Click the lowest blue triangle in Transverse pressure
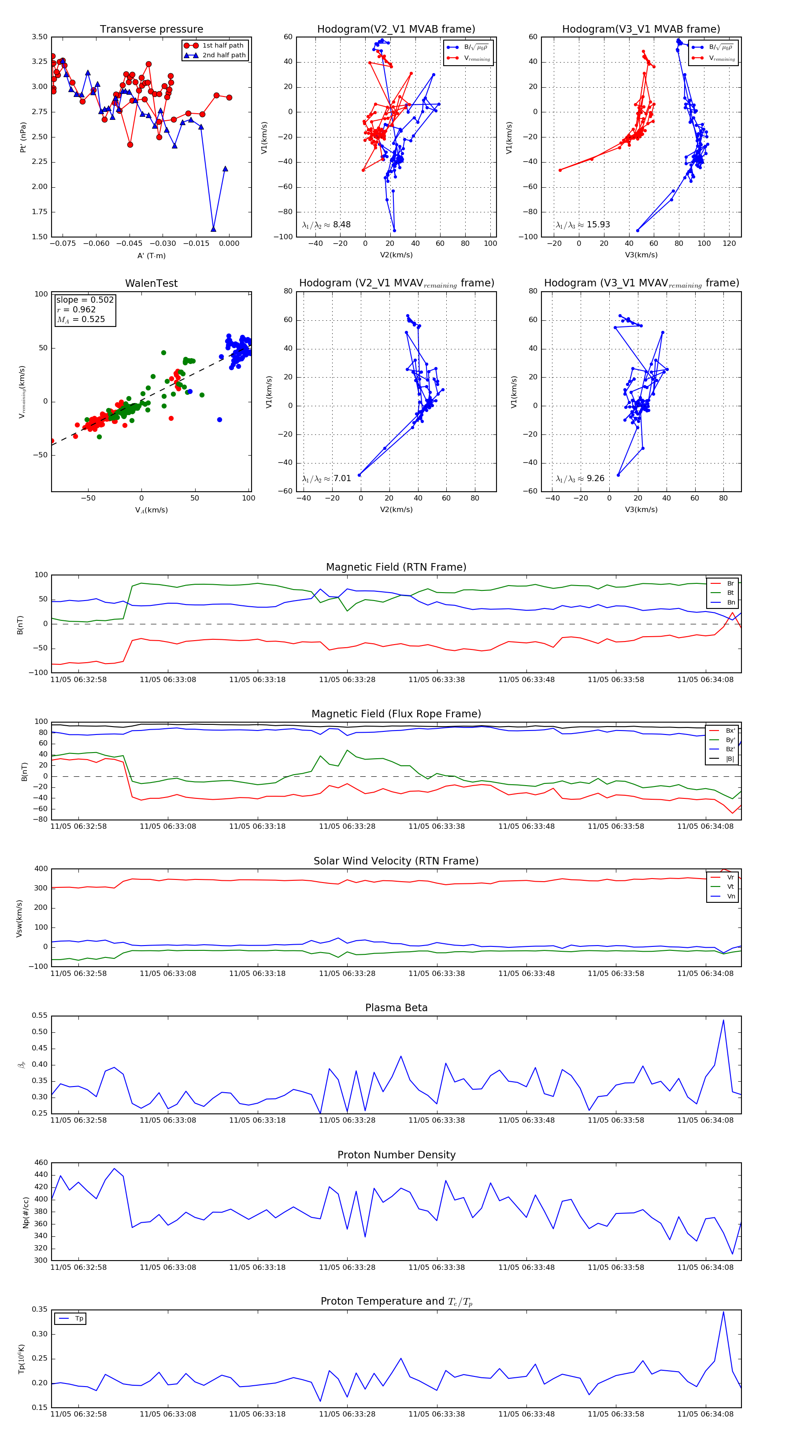Screen dimensions: 793x1454 (213, 229)
